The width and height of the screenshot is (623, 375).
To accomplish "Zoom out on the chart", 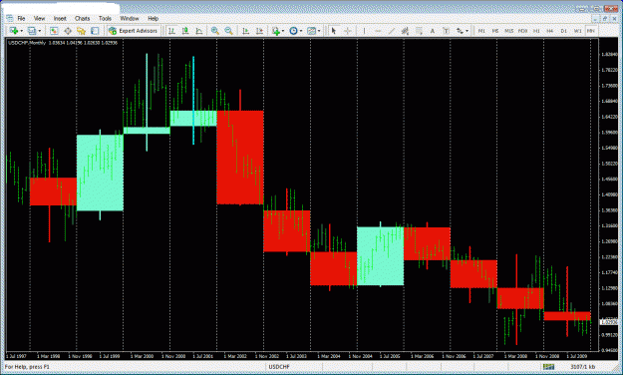I will [x=228, y=31].
